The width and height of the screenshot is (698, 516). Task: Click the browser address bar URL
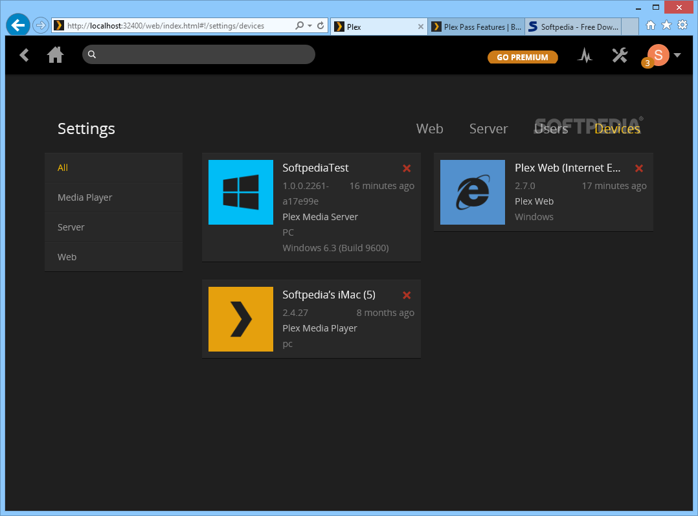click(x=166, y=26)
